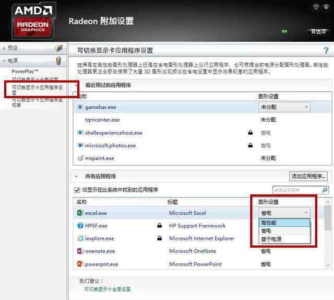This screenshot has width=334, height=300.
Task: Click the 省电 value for powerpnt.exe
Action: (x=266, y=264)
